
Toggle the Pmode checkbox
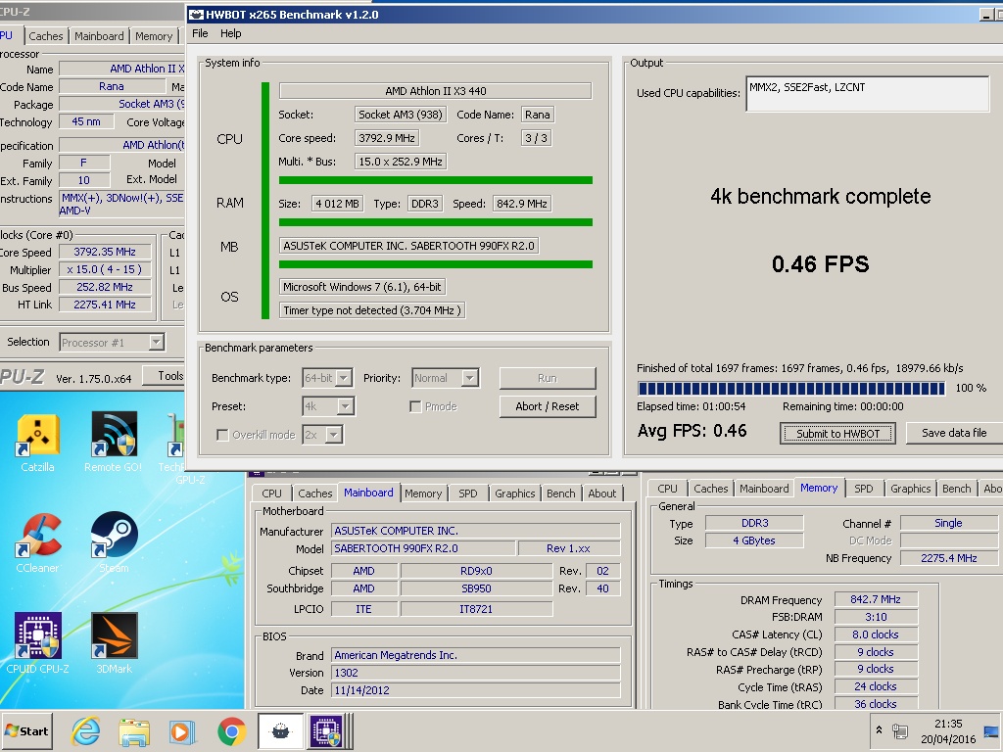(415, 406)
